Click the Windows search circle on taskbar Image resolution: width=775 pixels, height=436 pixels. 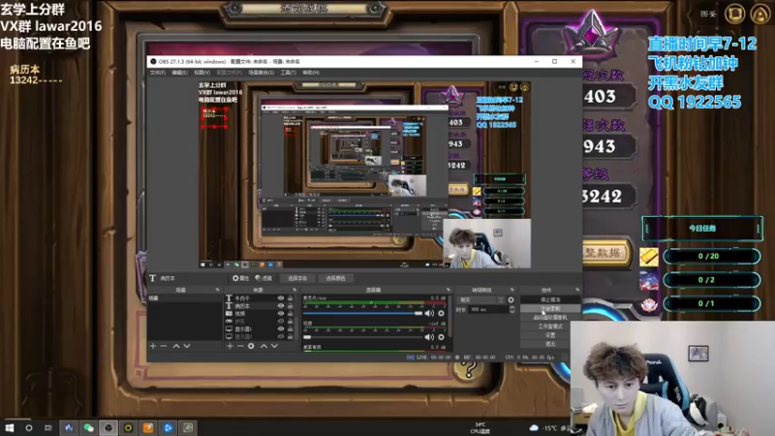(29, 427)
